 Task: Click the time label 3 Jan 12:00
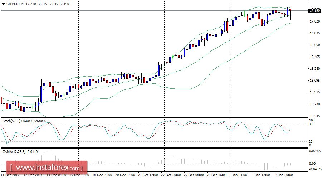point(261,175)
